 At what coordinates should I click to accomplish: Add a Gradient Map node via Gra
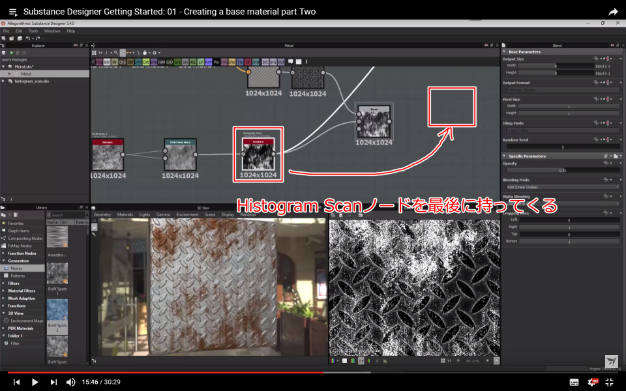(177, 63)
